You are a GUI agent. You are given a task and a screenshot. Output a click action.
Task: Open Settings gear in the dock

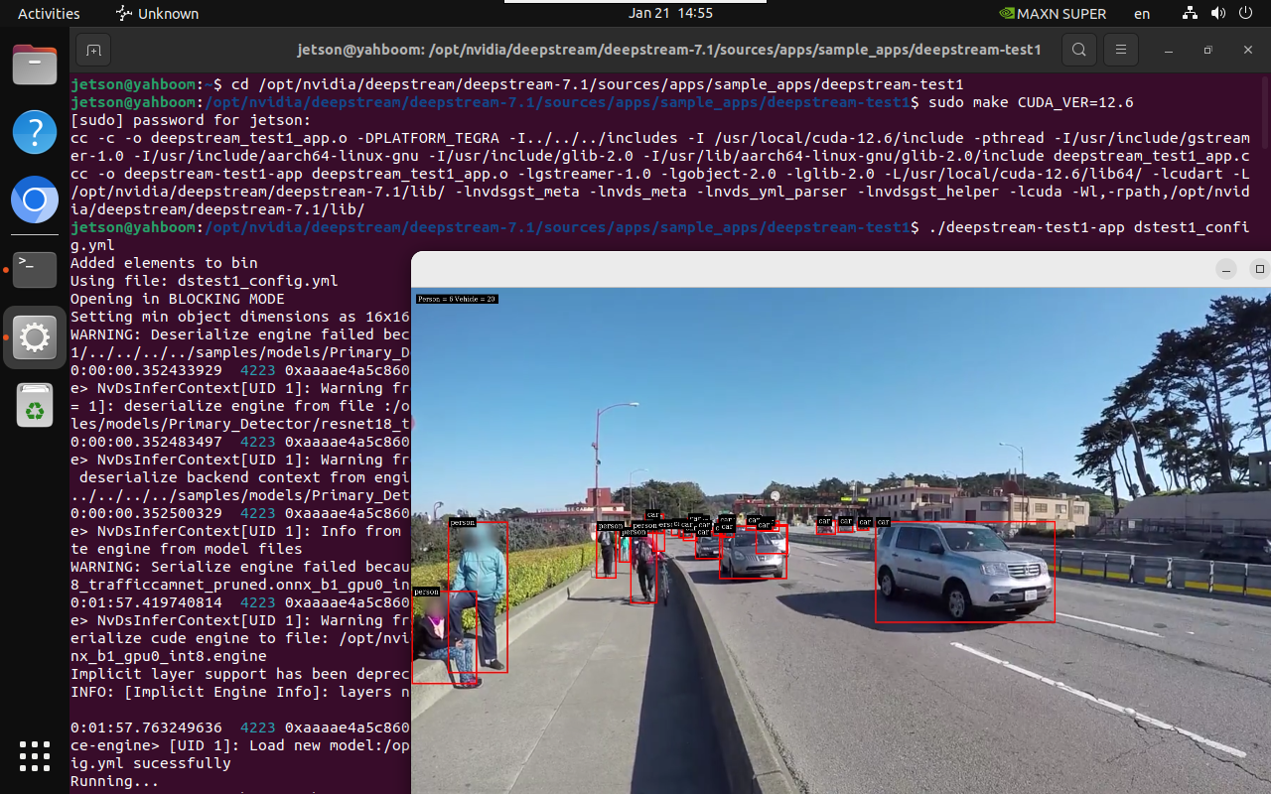pyautogui.click(x=35, y=338)
